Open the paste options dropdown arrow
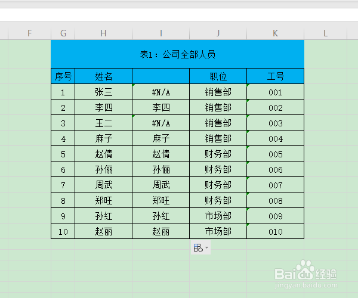Image resolution: width=358 pixels, height=298 pixels. [x=206, y=247]
